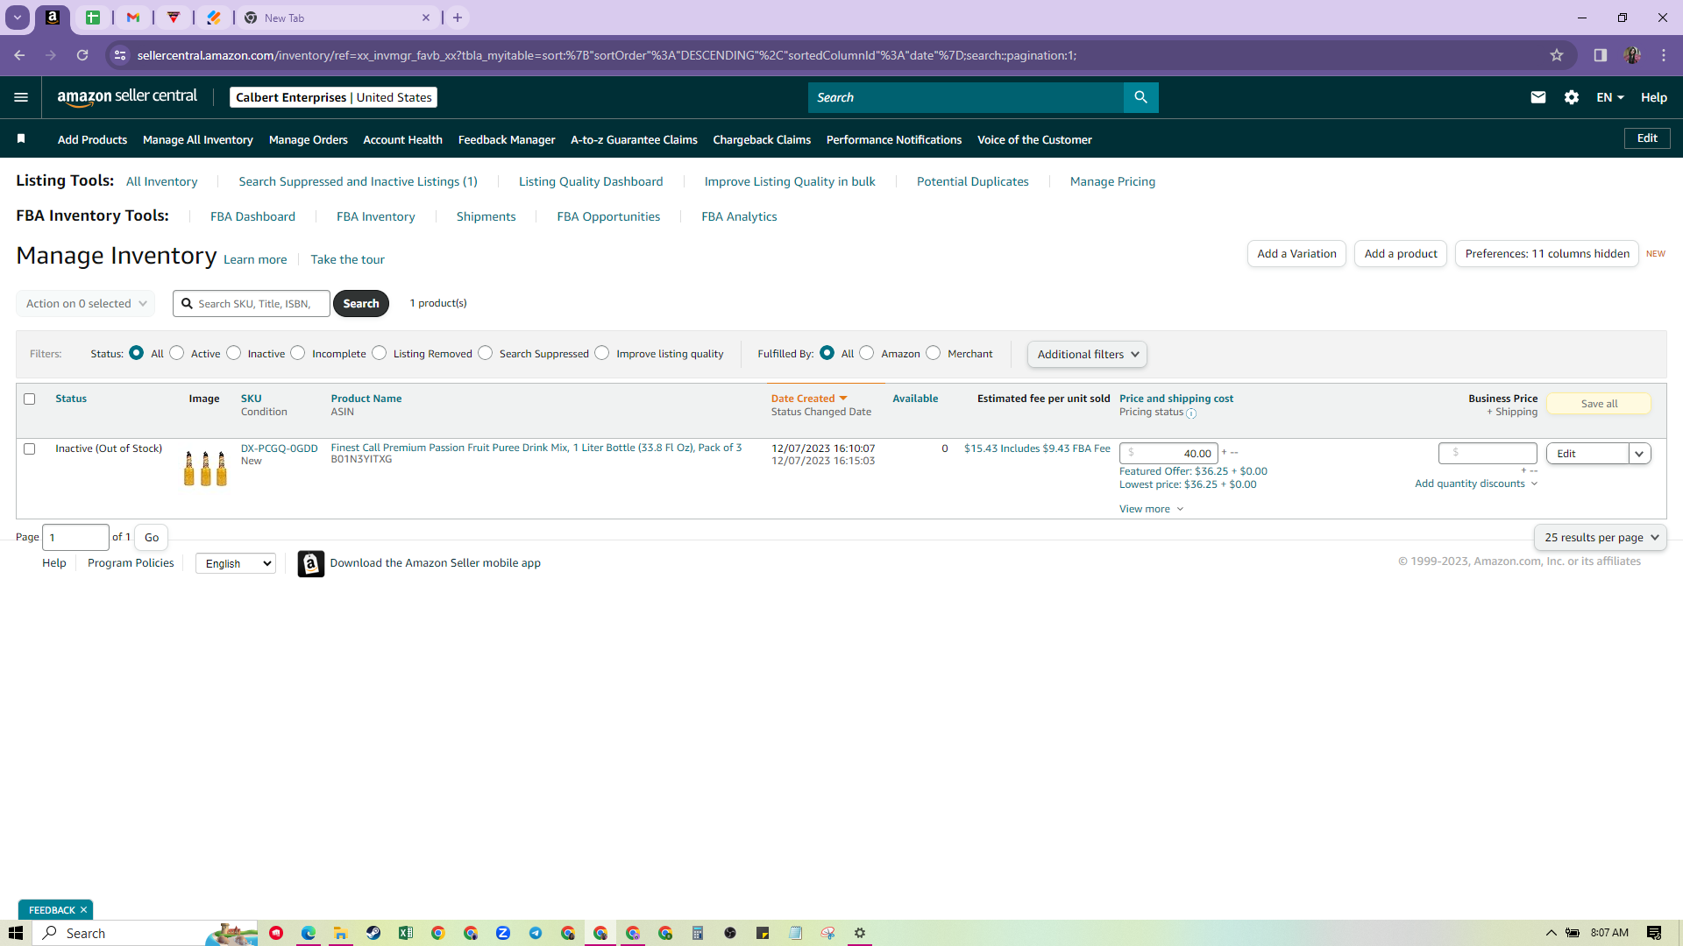Open Excel from the taskbar

(406, 933)
